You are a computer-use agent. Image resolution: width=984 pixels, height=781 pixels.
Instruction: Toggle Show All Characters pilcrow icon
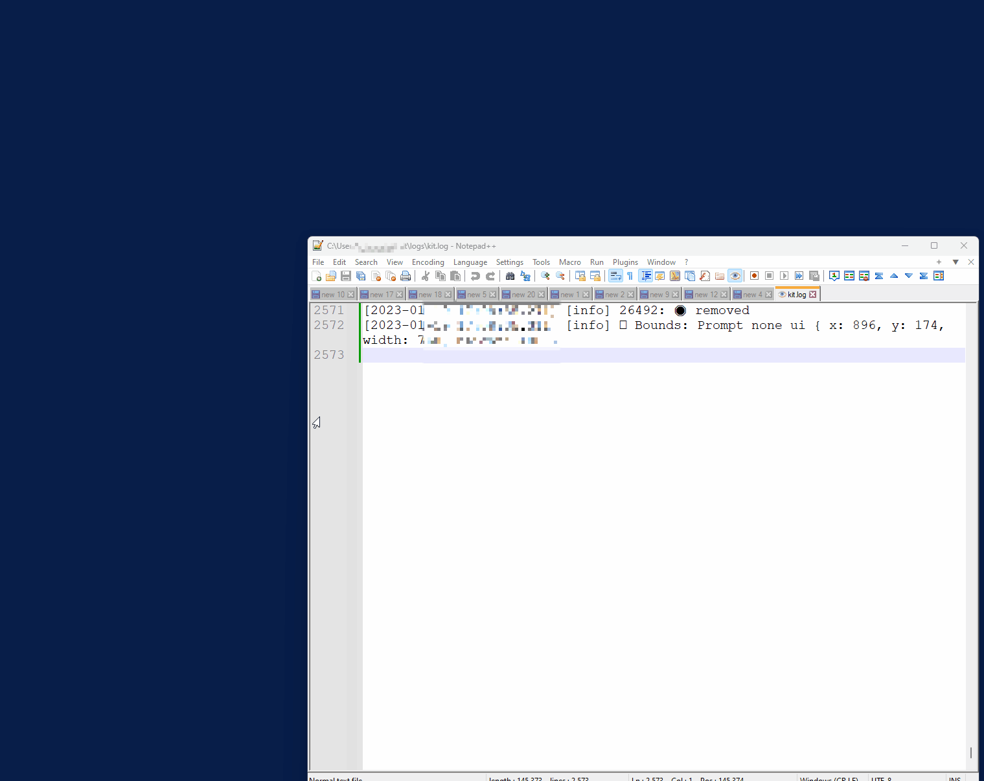tap(630, 276)
